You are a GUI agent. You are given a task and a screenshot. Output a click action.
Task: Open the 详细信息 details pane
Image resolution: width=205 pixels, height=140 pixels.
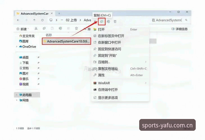179,29
